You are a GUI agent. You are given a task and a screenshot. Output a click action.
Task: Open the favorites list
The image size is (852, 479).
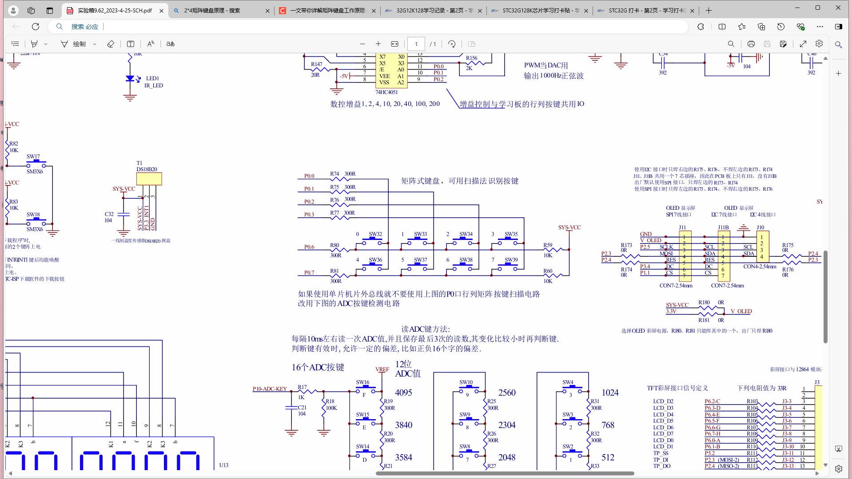pyautogui.click(x=742, y=27)
